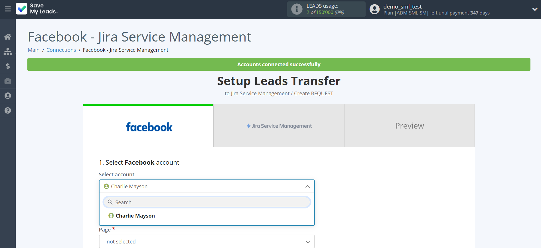Click the account Search field
The height and width of the screenshot is (248, 541).
coord(207,202)
